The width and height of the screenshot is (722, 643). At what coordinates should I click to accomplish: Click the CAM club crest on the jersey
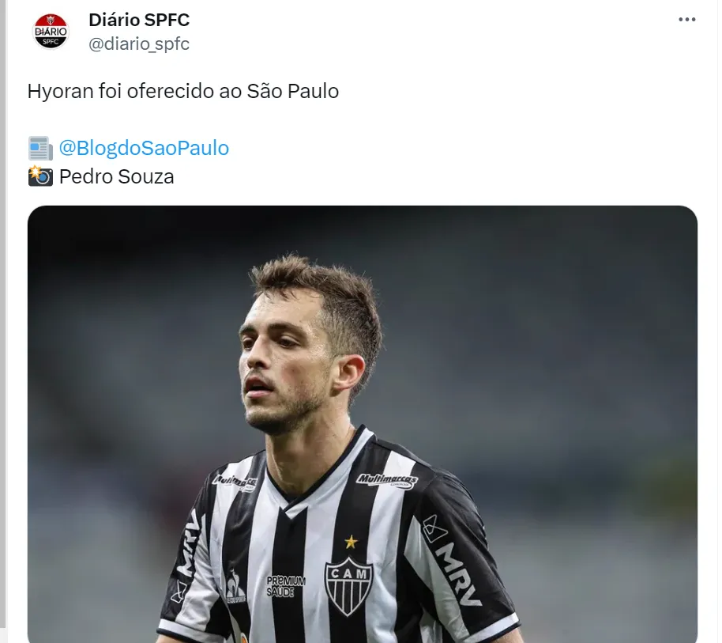point(348,586)
